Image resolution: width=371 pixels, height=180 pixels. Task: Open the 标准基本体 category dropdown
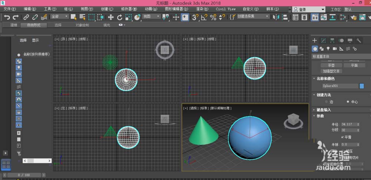click(341, 56)
